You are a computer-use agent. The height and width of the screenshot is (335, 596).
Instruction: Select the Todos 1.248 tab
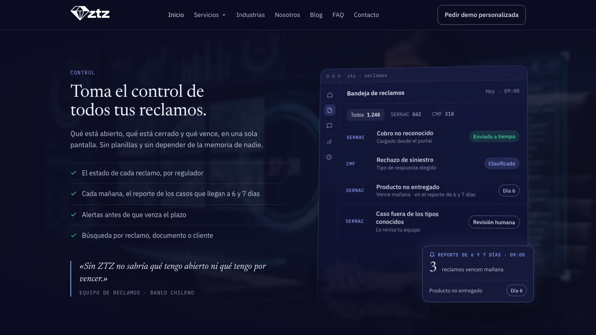365,115
